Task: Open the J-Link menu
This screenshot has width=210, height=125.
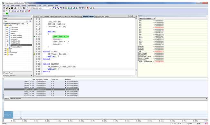Action: (x=39, y=5)
